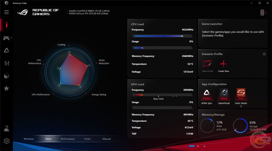Click the RAM usage ring gauge

[207, 126]
